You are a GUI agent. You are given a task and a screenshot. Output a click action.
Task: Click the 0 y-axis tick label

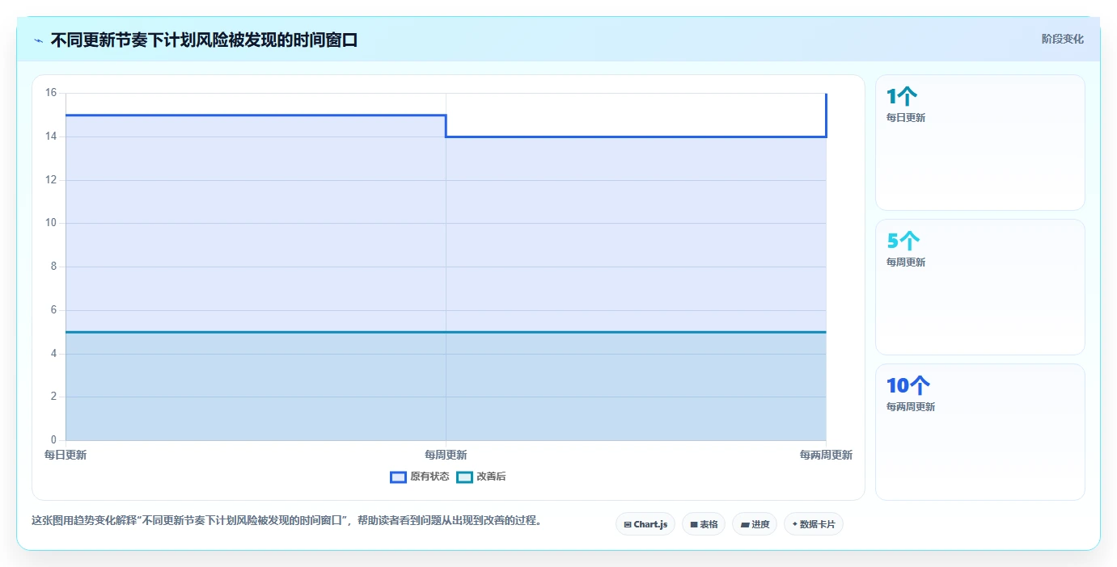(x=53, y=440)
